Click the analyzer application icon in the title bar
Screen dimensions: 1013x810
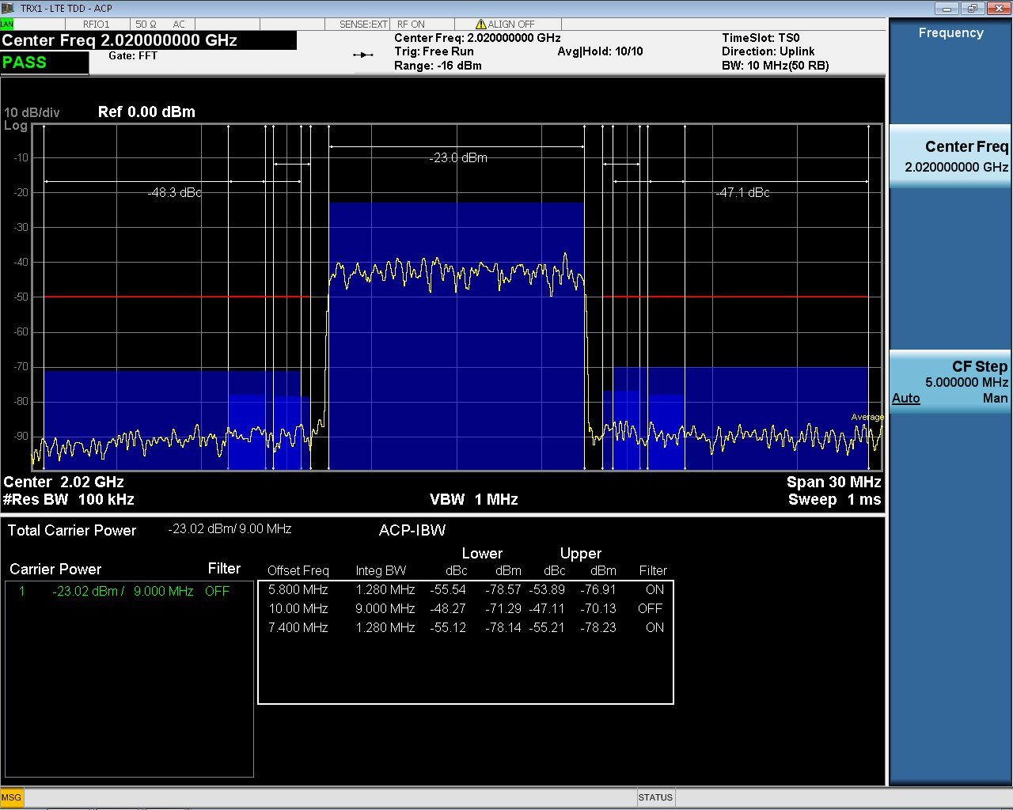pyautogui.click(x=8, y=8)
